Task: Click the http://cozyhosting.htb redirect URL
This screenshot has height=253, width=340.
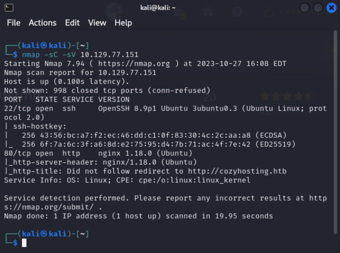Action: [237, 171]
